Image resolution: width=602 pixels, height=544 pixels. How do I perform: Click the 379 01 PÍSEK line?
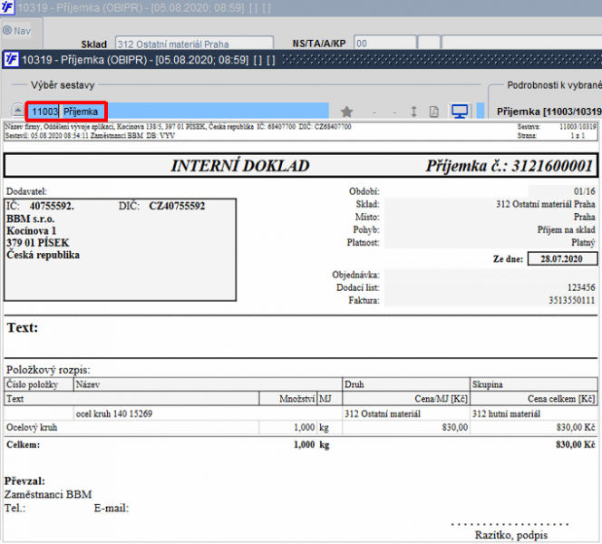[x=38, y=243]
